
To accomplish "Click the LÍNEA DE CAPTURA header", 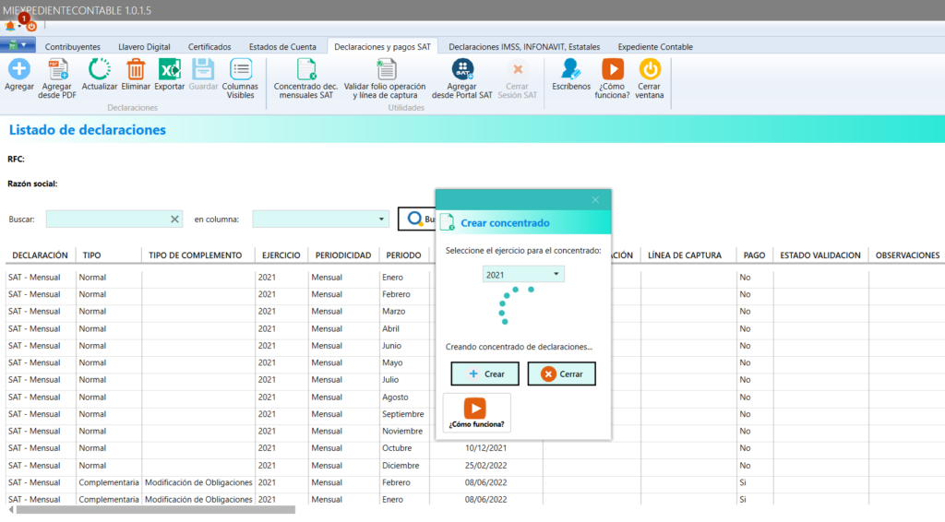I will (x=685, y=255).
